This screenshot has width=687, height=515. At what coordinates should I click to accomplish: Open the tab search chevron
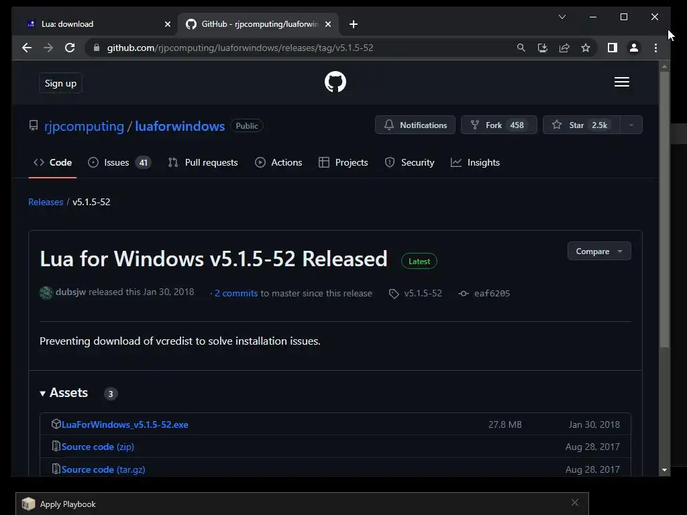562,17
